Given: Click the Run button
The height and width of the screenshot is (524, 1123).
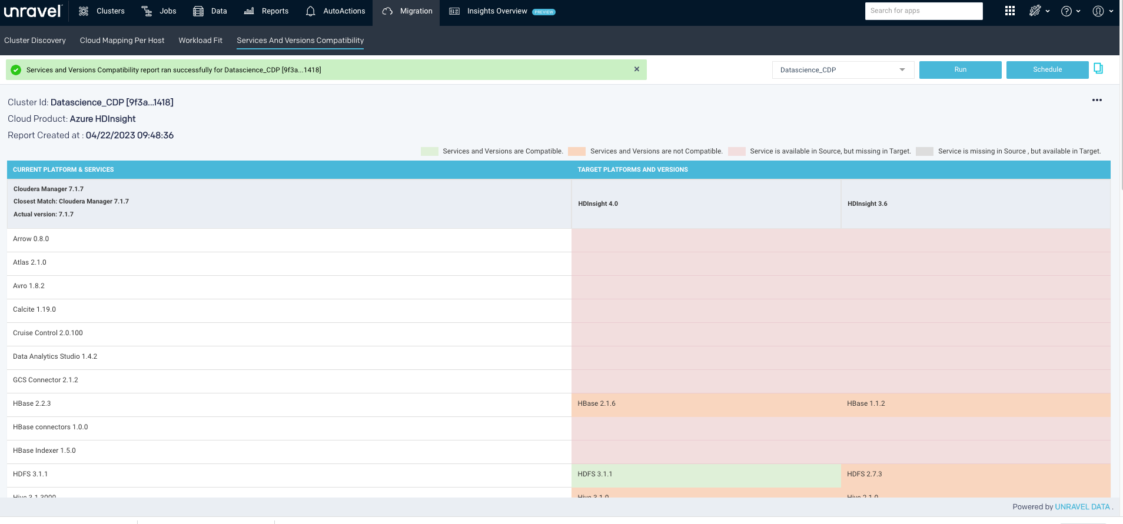Looking at the screenshot, I should tap(960, 70).
